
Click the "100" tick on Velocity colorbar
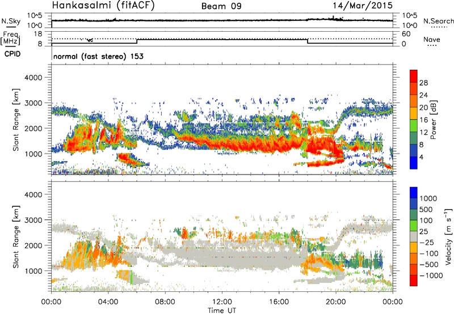point(426,220)
